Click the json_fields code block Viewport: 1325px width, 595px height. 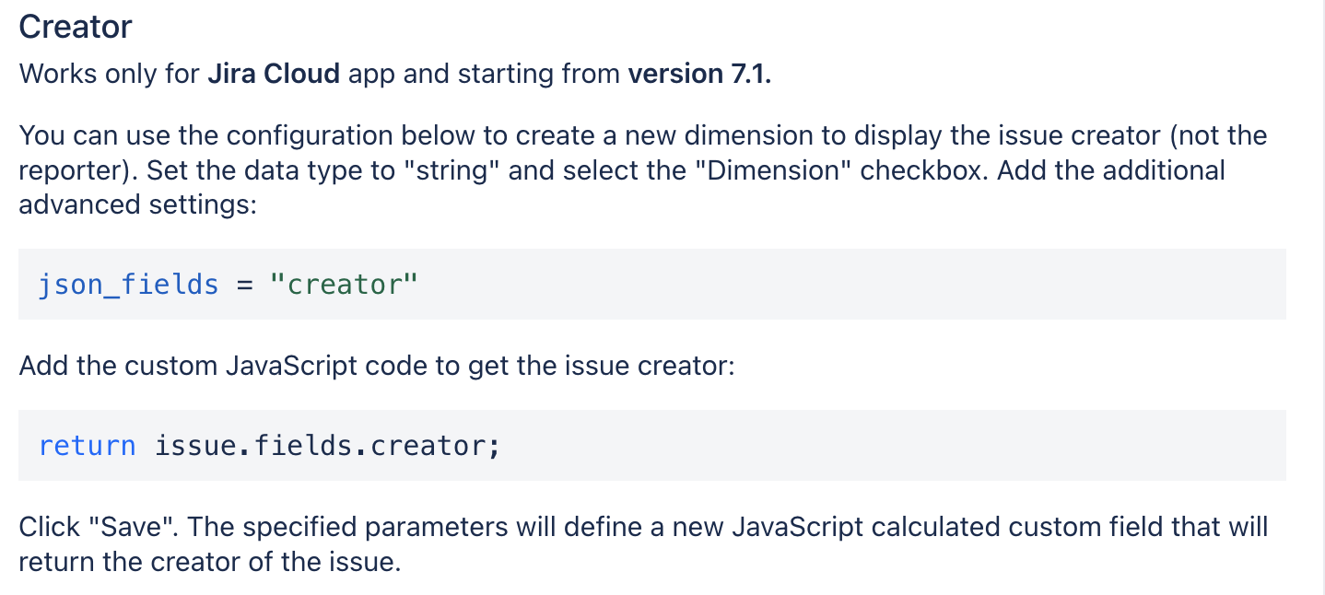click(x=652, y=284)
